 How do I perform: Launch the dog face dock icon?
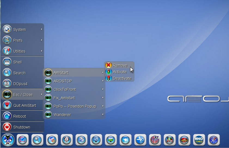coord(67,140)
